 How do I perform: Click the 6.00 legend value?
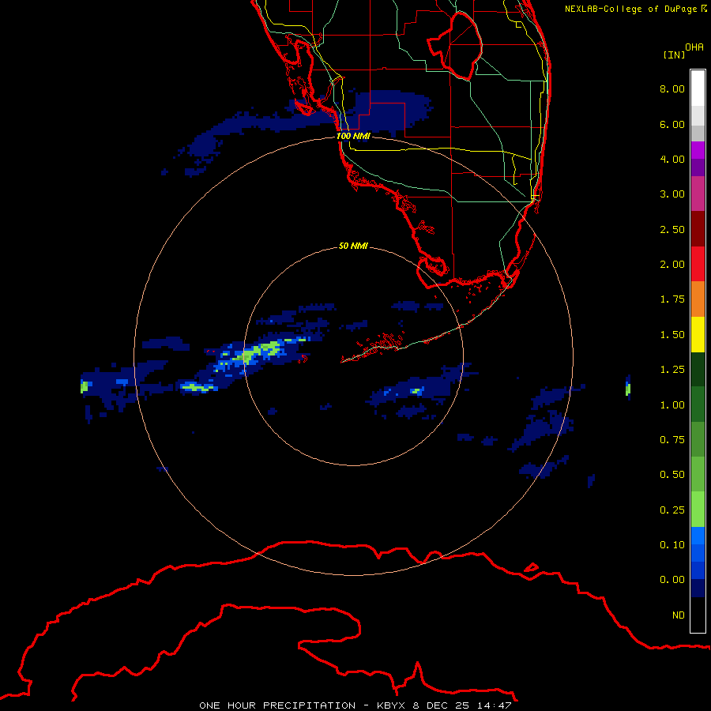click(672, 124)
